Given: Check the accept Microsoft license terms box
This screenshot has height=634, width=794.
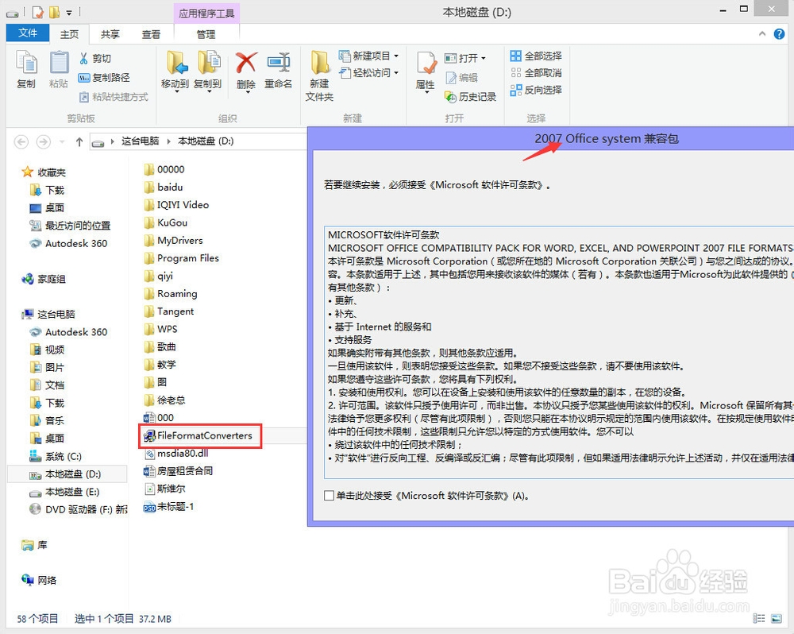Looking at the screenshot, I should pyautogui.click(x=330, y=496).
